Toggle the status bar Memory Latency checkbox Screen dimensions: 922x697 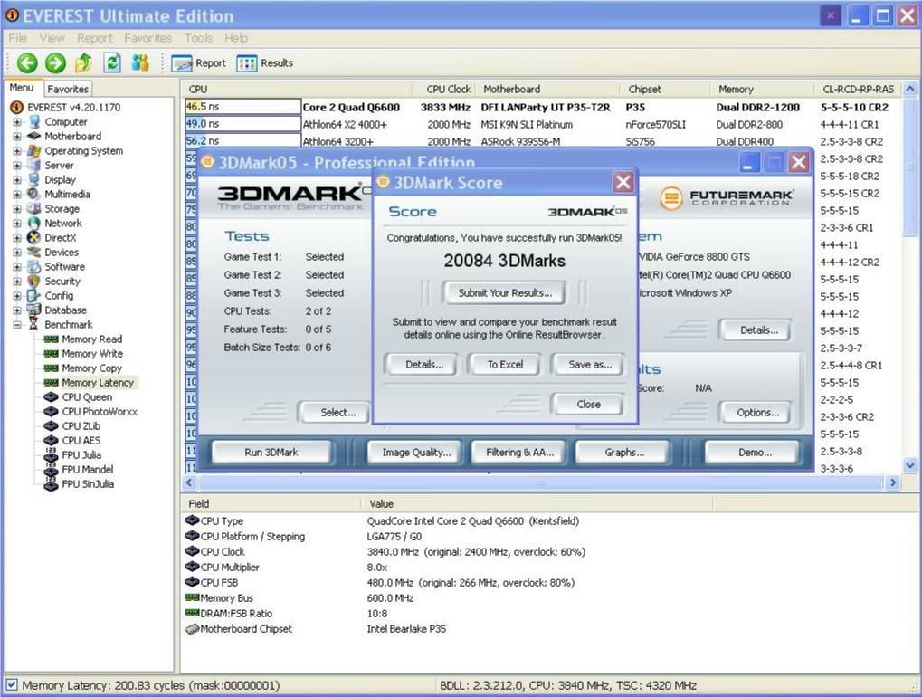click(12, 685)
